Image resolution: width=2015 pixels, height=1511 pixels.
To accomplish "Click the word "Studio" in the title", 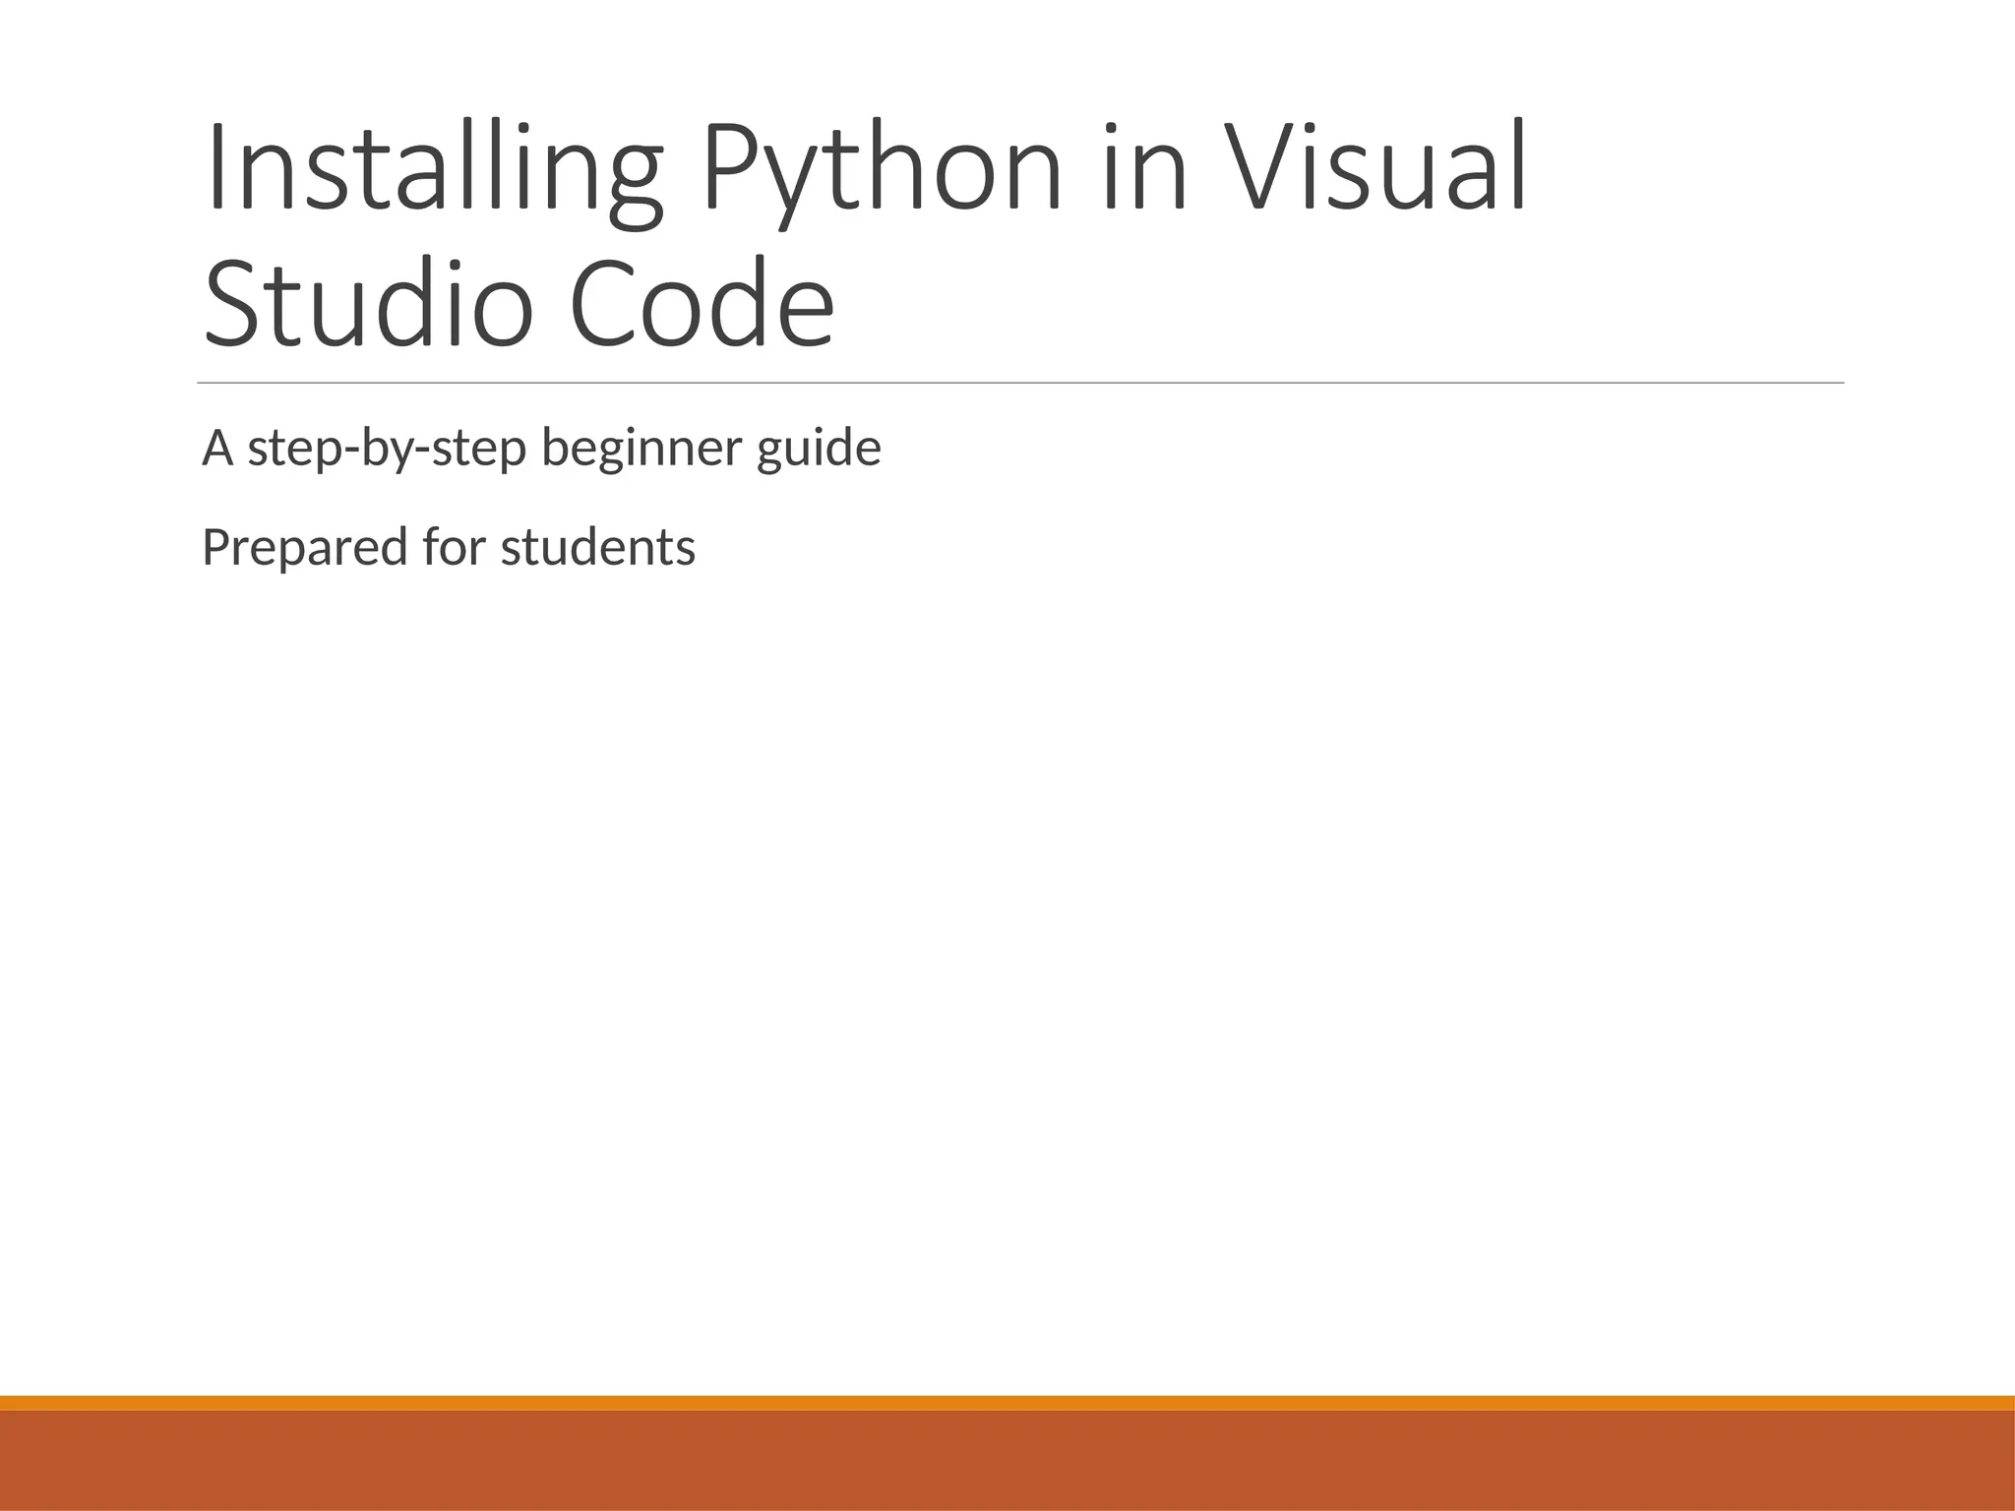I will (369, 305).
